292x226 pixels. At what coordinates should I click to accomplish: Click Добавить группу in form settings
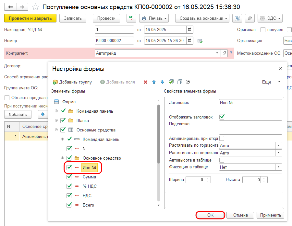coord(73,82)
